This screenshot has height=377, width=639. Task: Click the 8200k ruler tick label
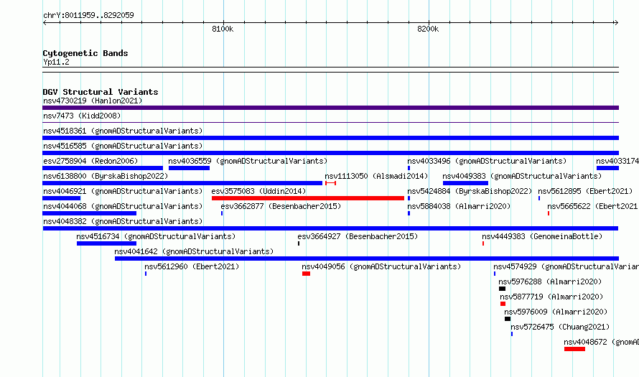click(x=428, y=29)
